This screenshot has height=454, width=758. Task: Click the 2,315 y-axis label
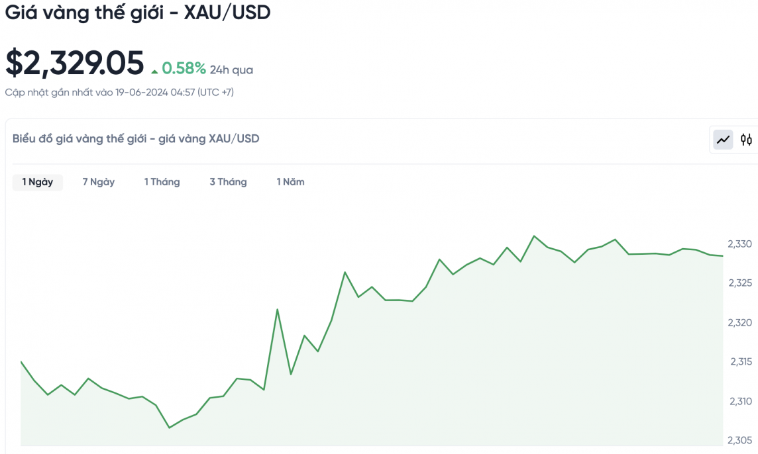click(x=740, y=362)
